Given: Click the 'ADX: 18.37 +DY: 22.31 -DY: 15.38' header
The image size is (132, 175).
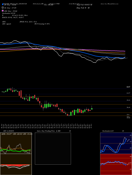Looking at the screenshot, I should coord(16,134).
